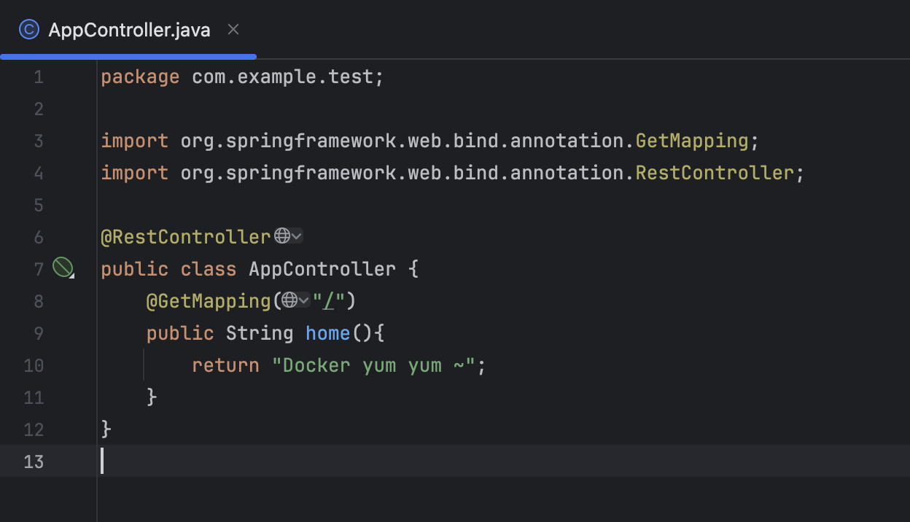
Task: Click the globe icon inside the @GetMapping parentheses
Action: click(290, 300)
